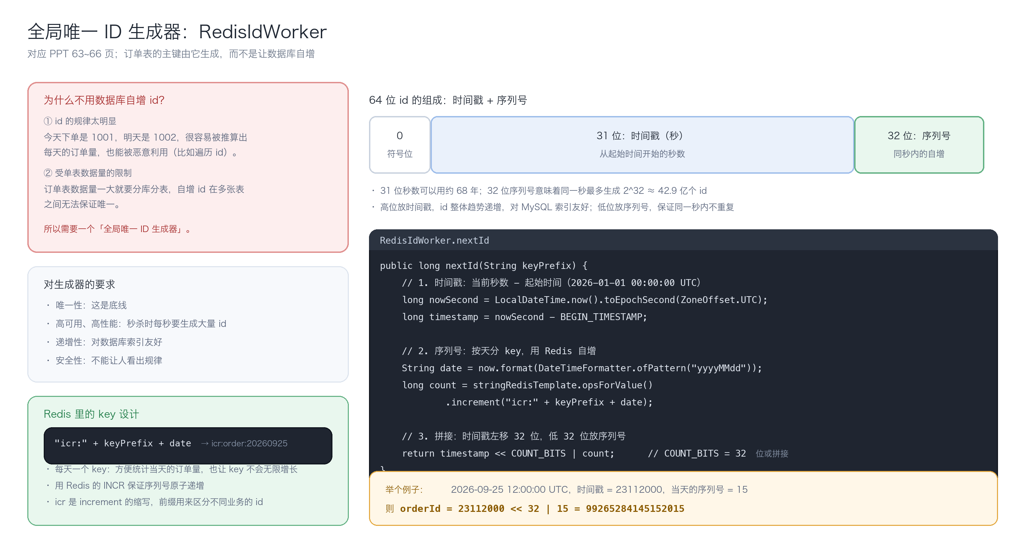
Task: Click the title 全局唯一 ID 生成器：RedisIdWorker
Action: click(x=177, y=32)
